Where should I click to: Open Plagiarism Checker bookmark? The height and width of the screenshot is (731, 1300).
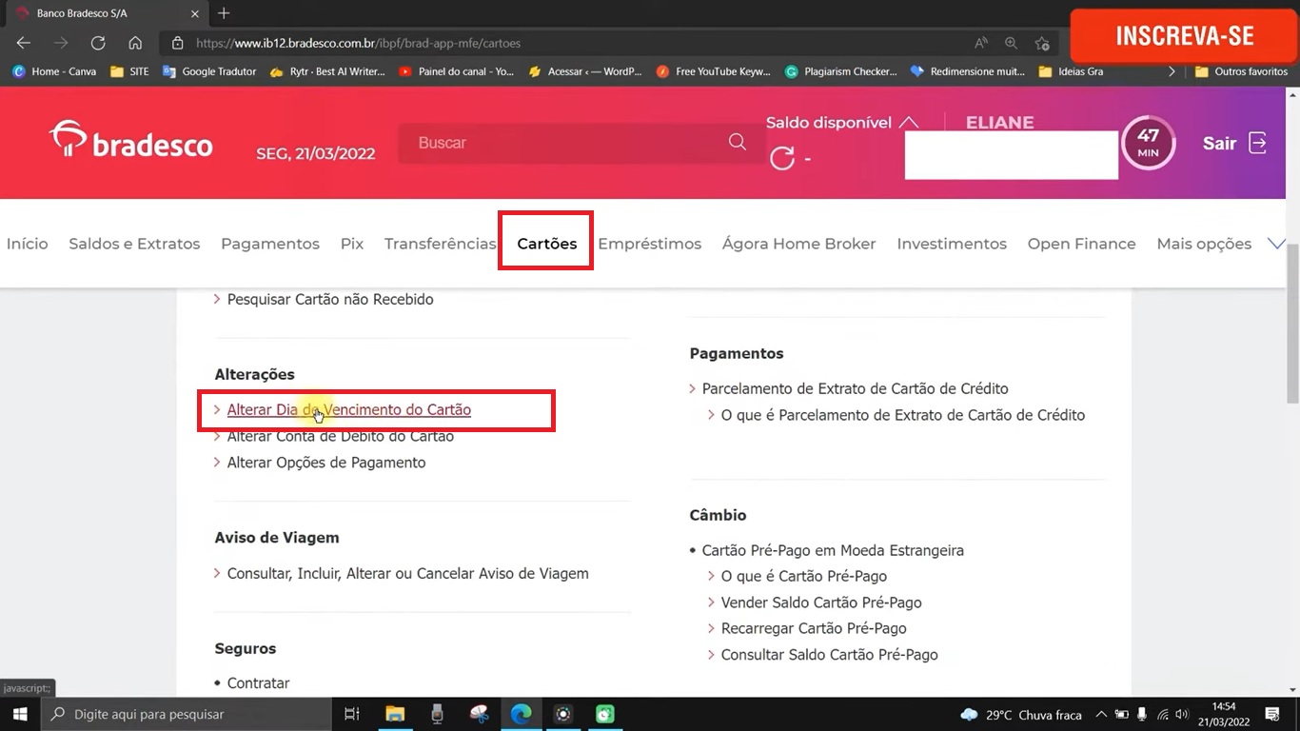[x=841, y=71]
